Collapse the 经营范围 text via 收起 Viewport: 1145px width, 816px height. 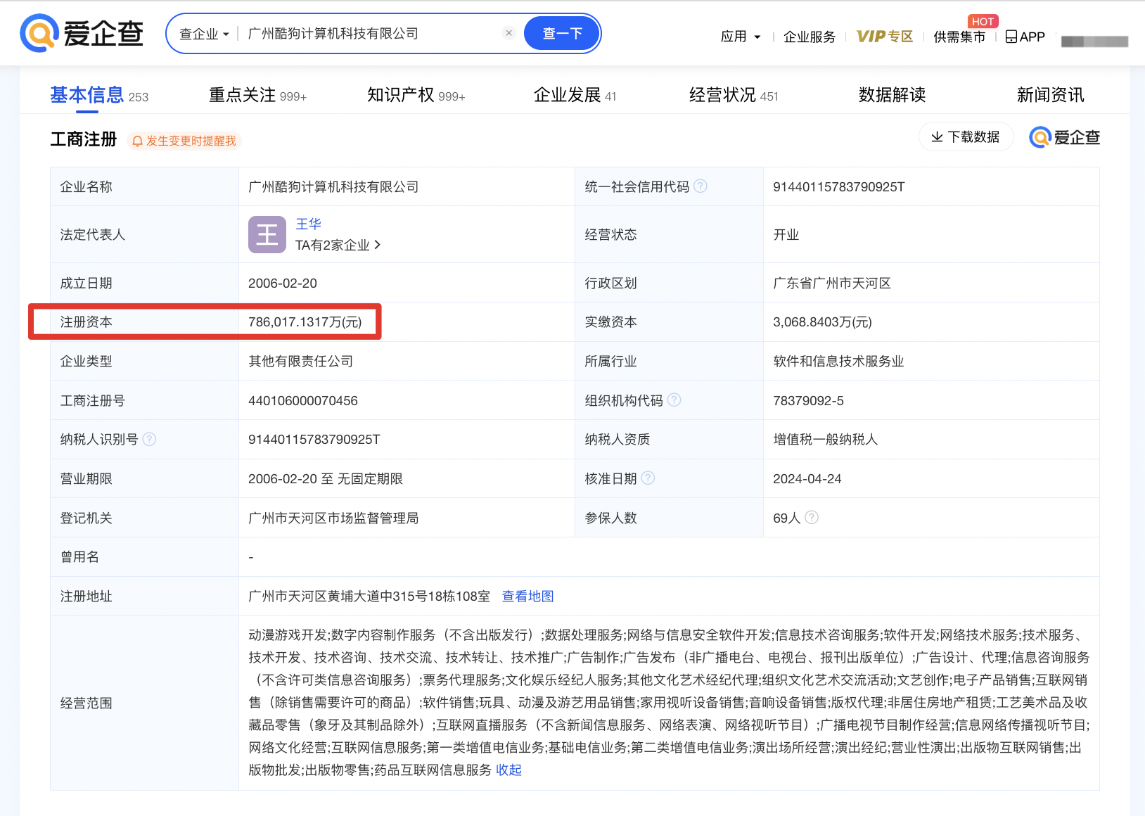[508, 770]
